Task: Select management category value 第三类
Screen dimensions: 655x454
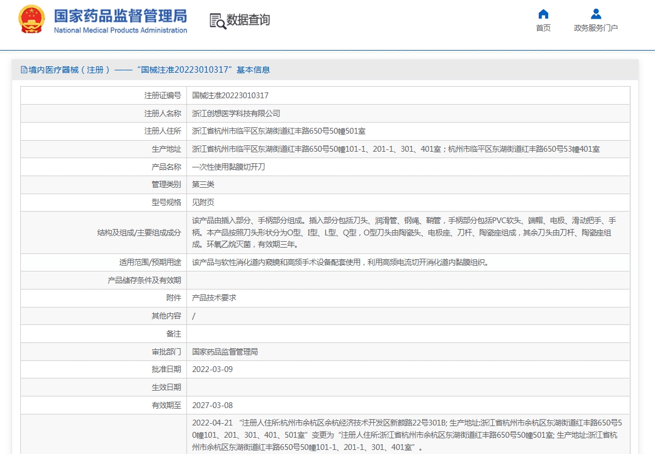Action: point(203,184)
